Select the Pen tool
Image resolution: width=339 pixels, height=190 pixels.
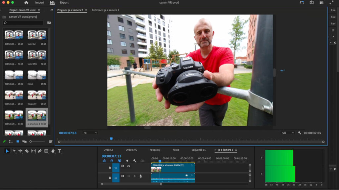tap(40, 151)
